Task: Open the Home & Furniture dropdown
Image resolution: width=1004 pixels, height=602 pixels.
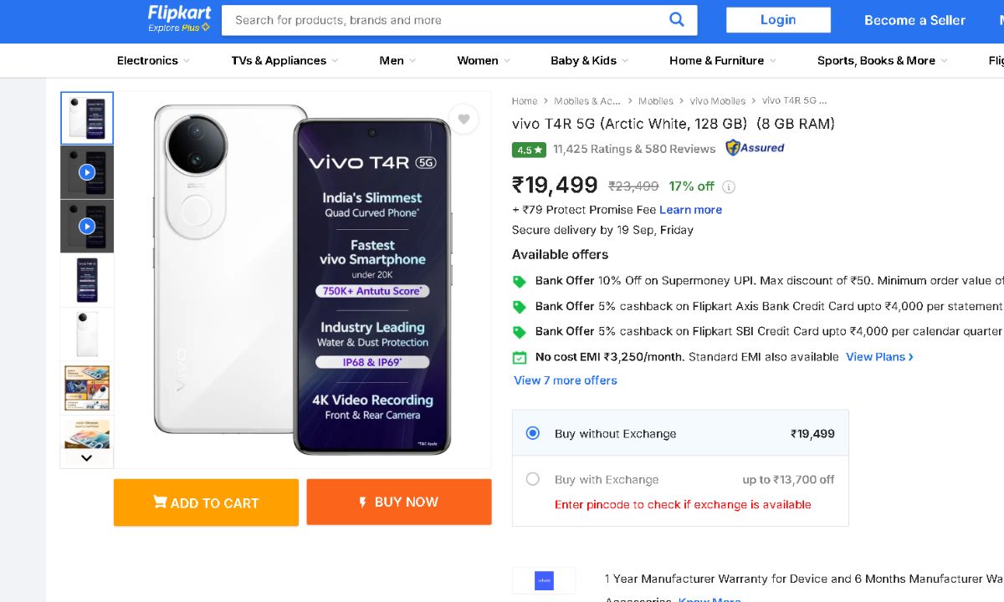Action: [x=722, y=60]
